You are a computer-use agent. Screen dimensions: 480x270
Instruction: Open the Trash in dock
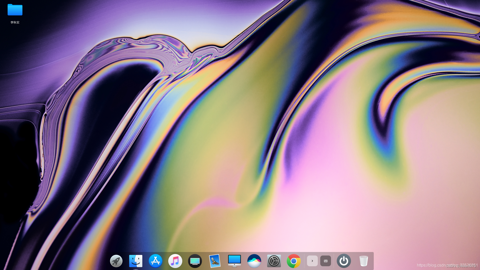363,261
